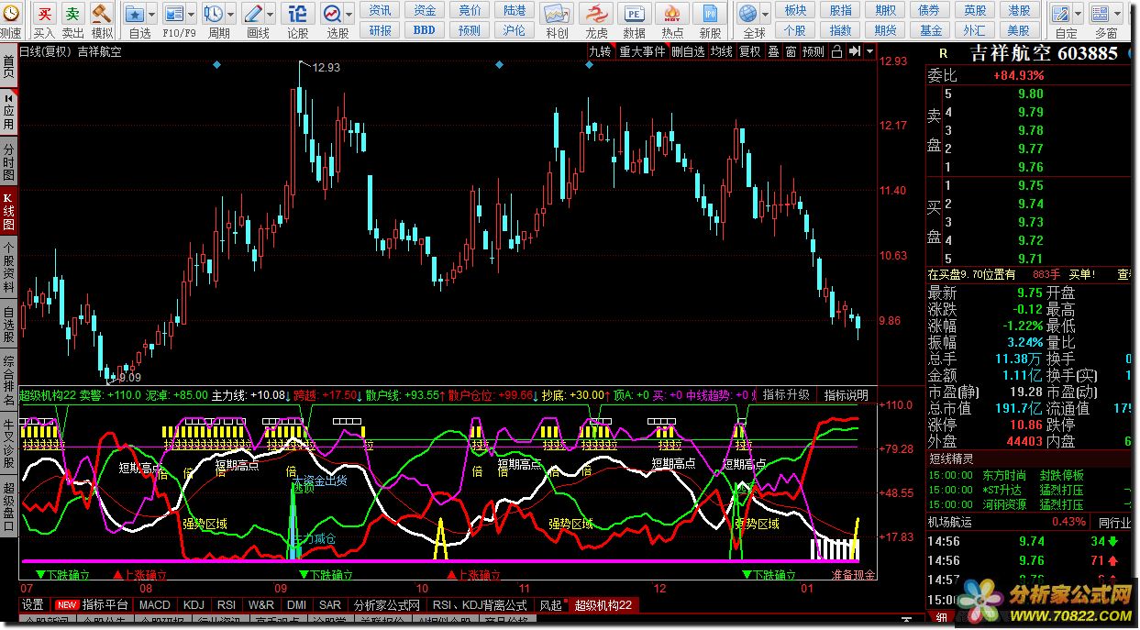Click the 指标升级 button
Viewport: 1140px width, 630px height.
786,395
